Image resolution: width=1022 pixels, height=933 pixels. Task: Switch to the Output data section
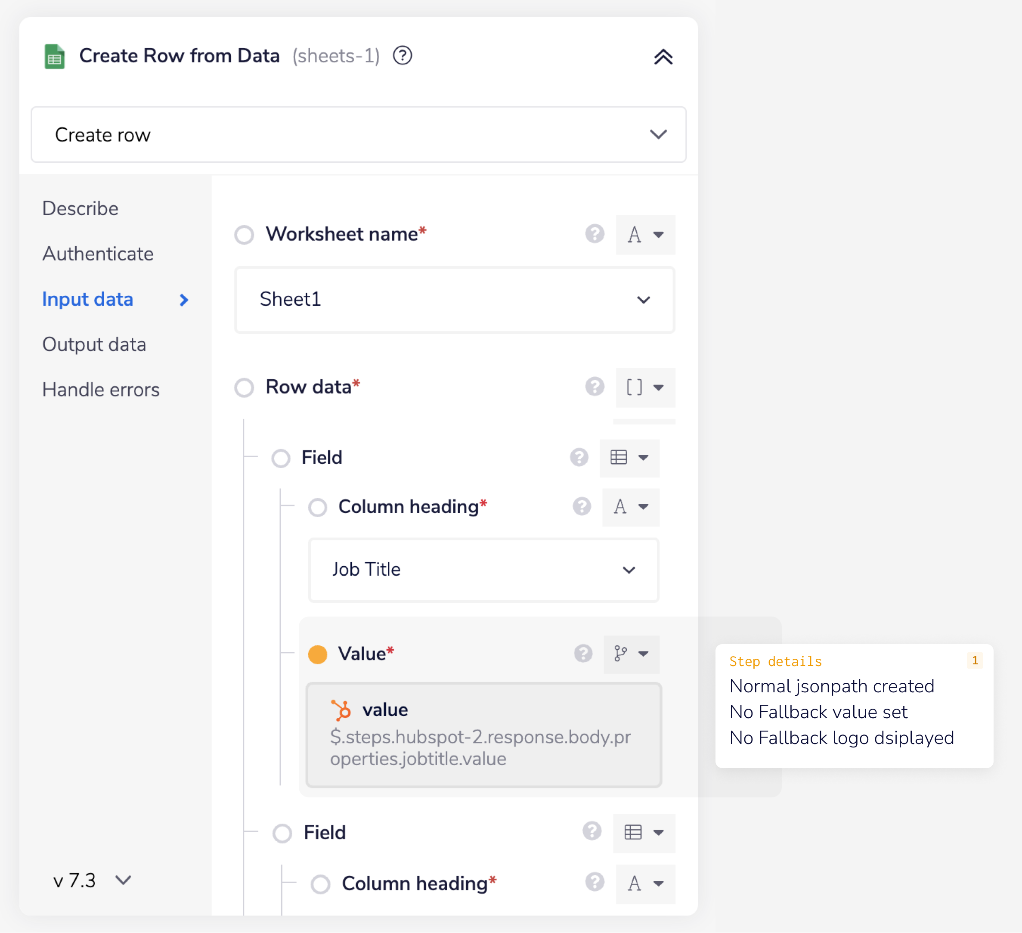point(94,344)
